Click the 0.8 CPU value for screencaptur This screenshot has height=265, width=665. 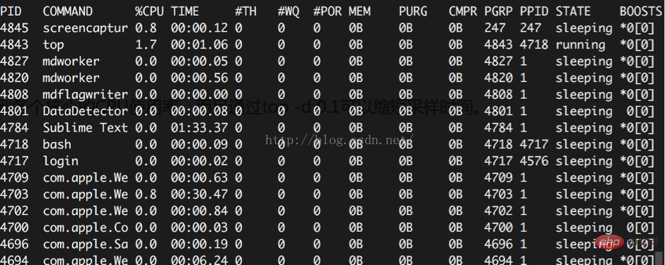(x=146, y=28)
